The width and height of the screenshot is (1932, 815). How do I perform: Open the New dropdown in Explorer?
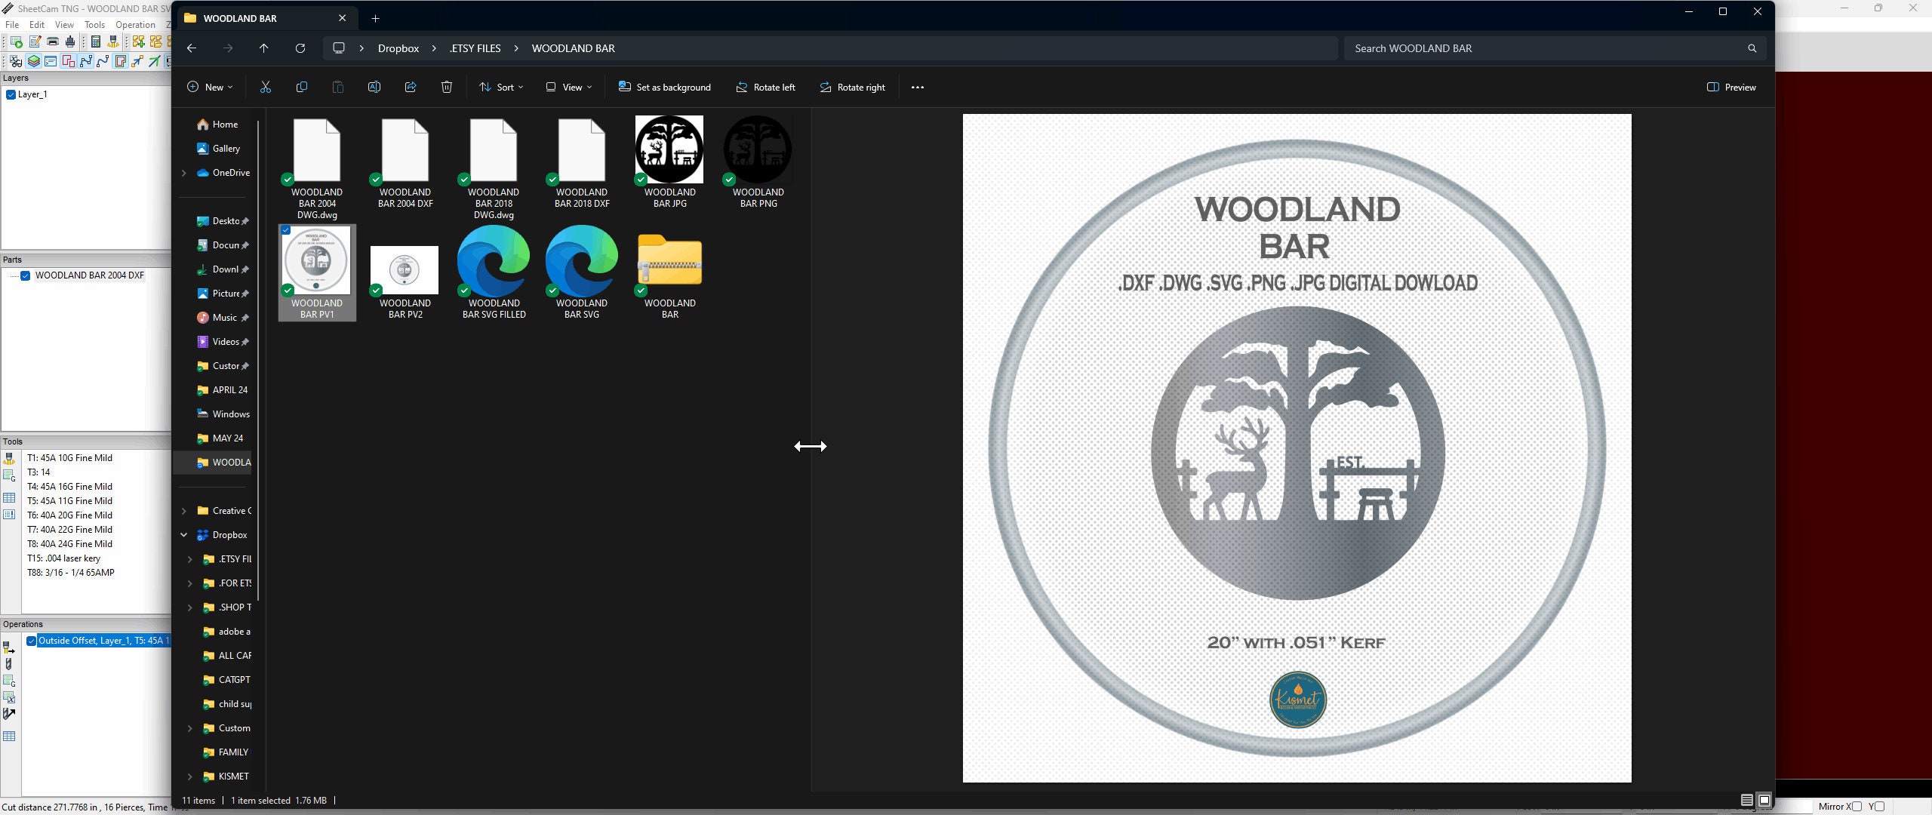click(x=209, y=87)
